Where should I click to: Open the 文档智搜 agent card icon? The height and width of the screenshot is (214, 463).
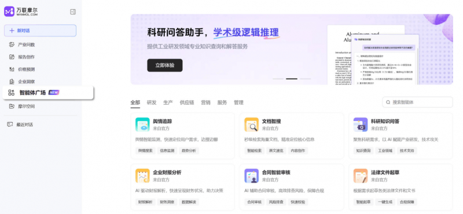tap(251, 124)
